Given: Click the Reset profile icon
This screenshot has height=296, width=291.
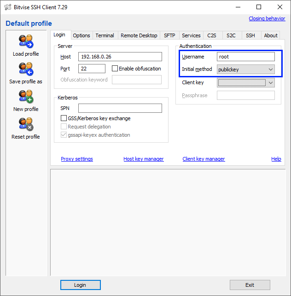Looking at the screenshot, I should coord(26,124).
